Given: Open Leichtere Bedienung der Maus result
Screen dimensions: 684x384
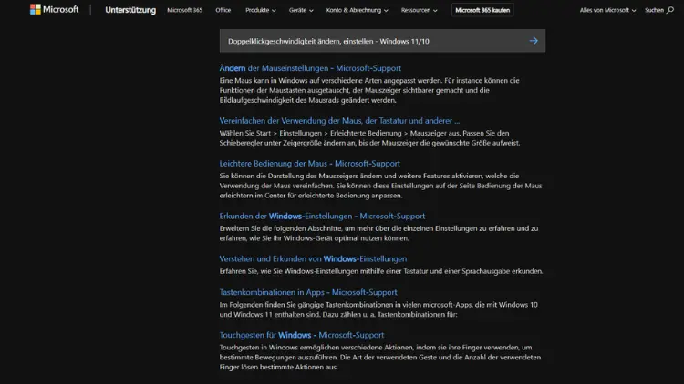Looking at the screenshot, I should coord(310,164).
